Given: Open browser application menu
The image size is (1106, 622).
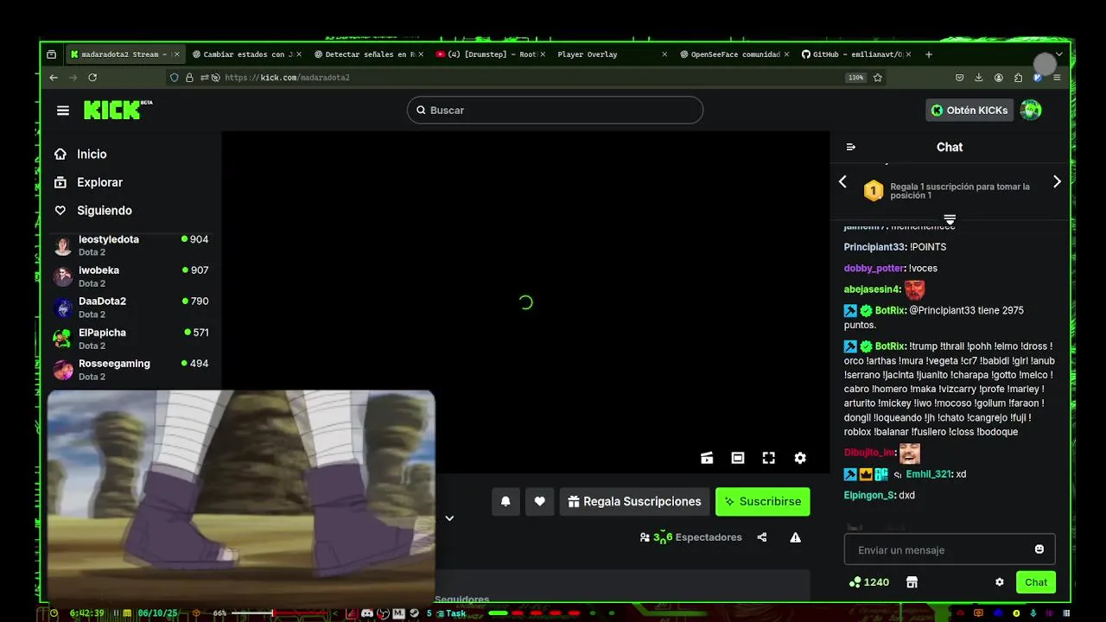Looking at the screenshot, I should [1057, 78].
